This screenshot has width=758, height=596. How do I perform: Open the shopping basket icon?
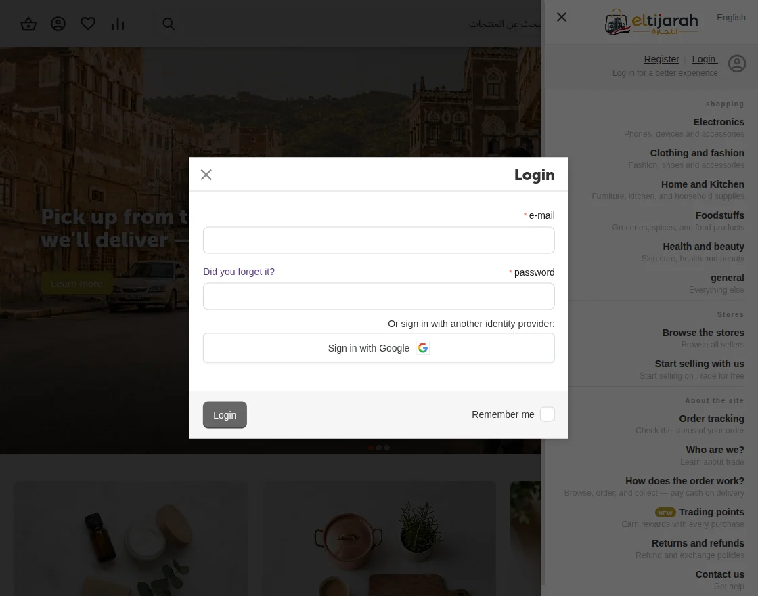click(28, 24)
